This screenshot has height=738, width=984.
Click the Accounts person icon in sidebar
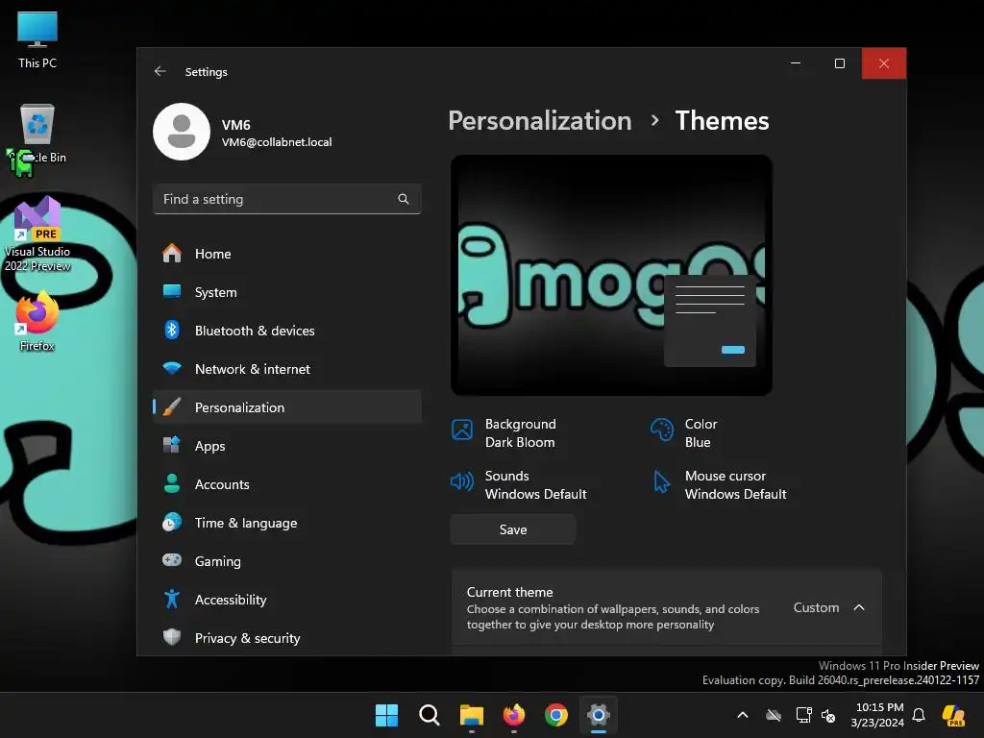coord(171,484)
